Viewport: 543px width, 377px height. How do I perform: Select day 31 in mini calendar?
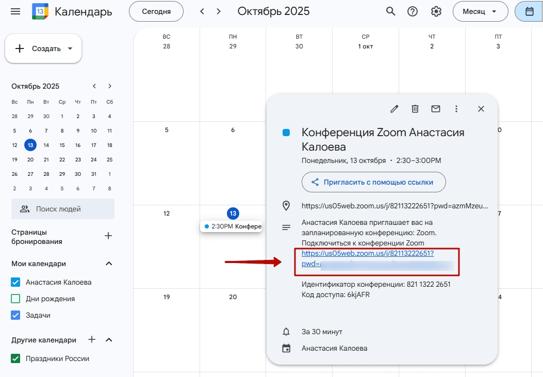tap(94, 174)
